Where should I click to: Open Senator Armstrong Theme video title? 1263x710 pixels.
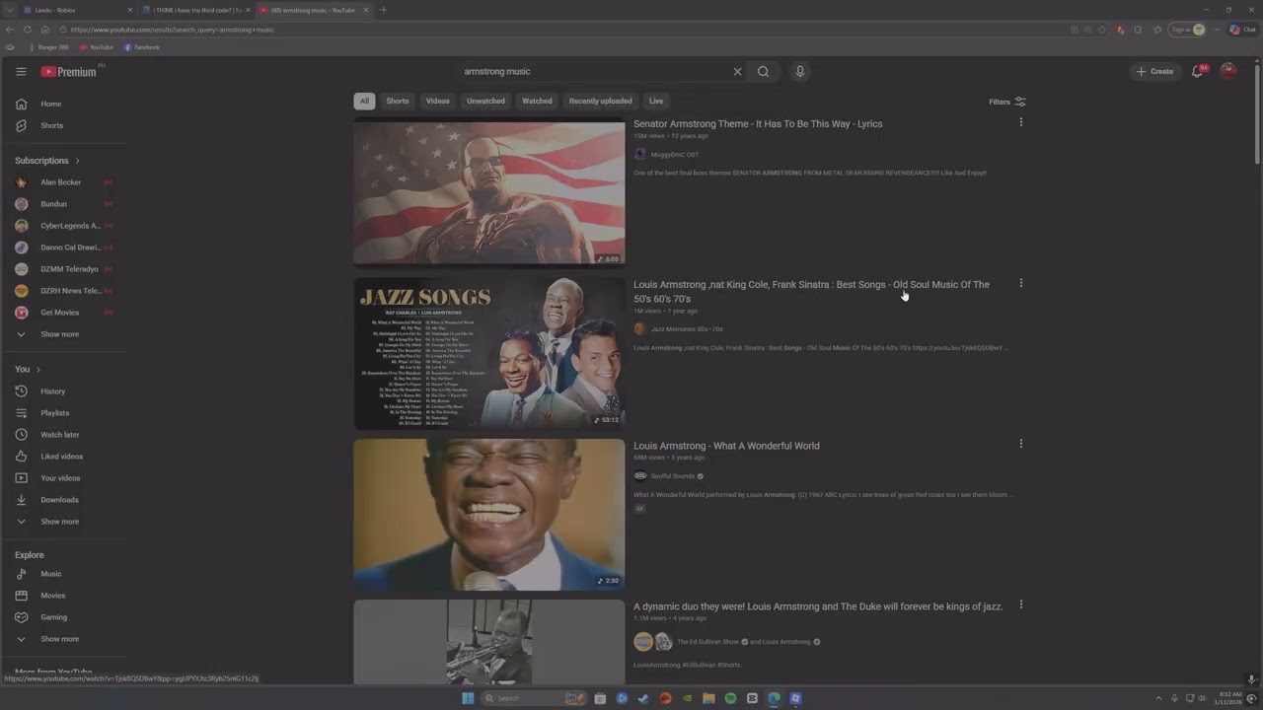coord(758,124)
